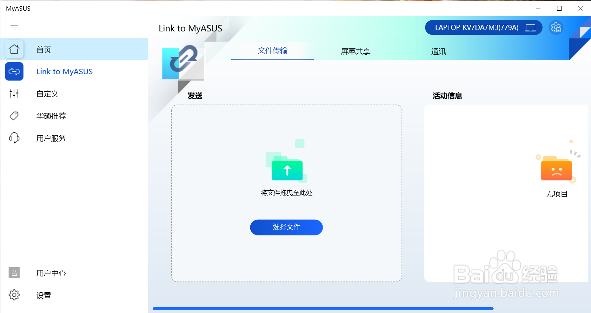Click the 无项目 label
The height and width of the screenshot is (313, 591).
(557, 194)
